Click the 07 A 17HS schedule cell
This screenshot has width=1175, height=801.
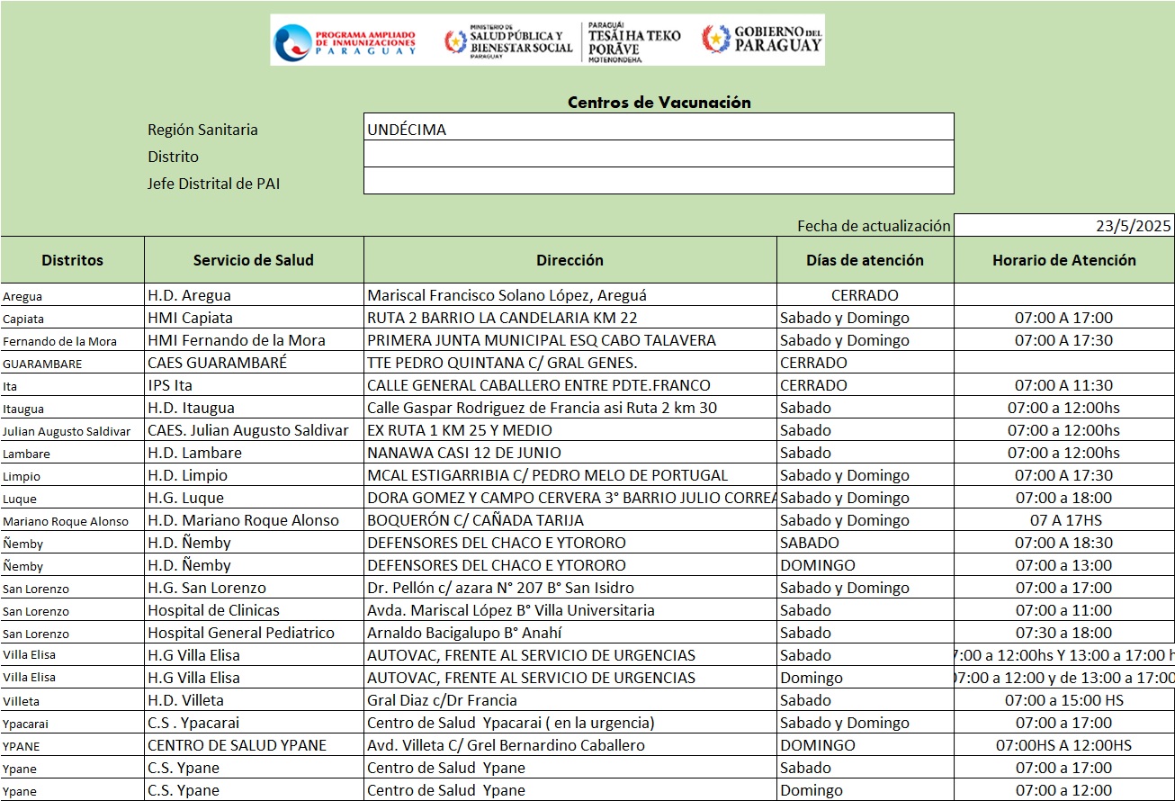pos(1064,520)
